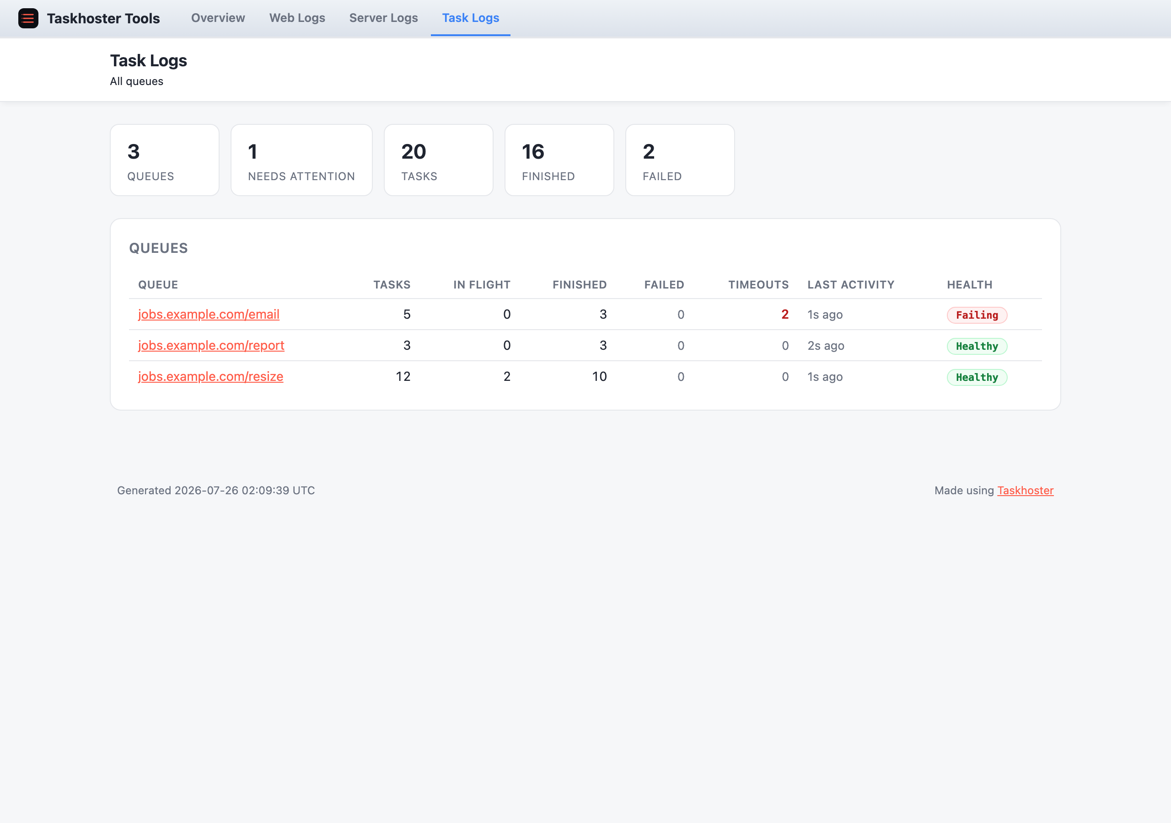Select the Task Logs tab
Viewport: 1171px width, 823px height.
[x=470, y=18]
